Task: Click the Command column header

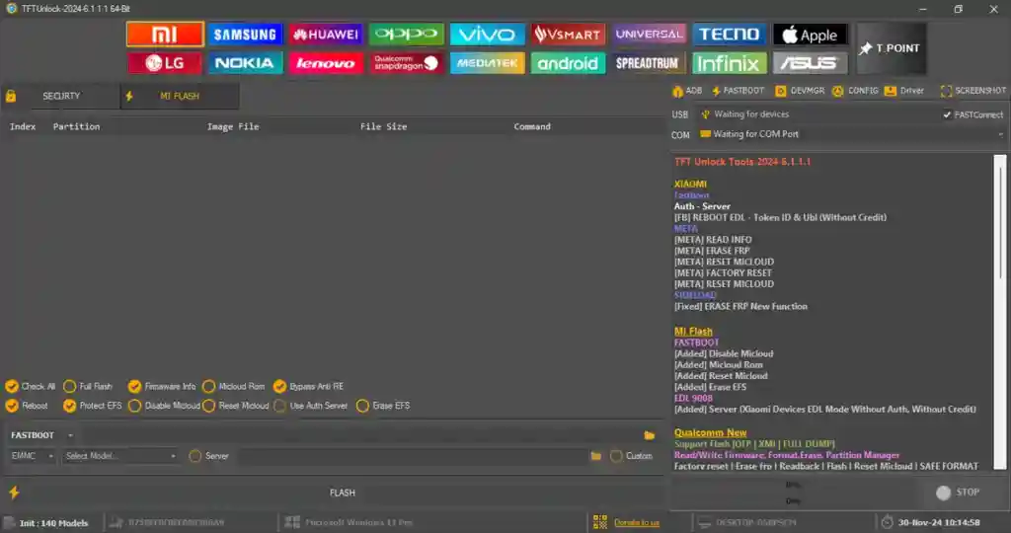Action: tap(532, 127)
